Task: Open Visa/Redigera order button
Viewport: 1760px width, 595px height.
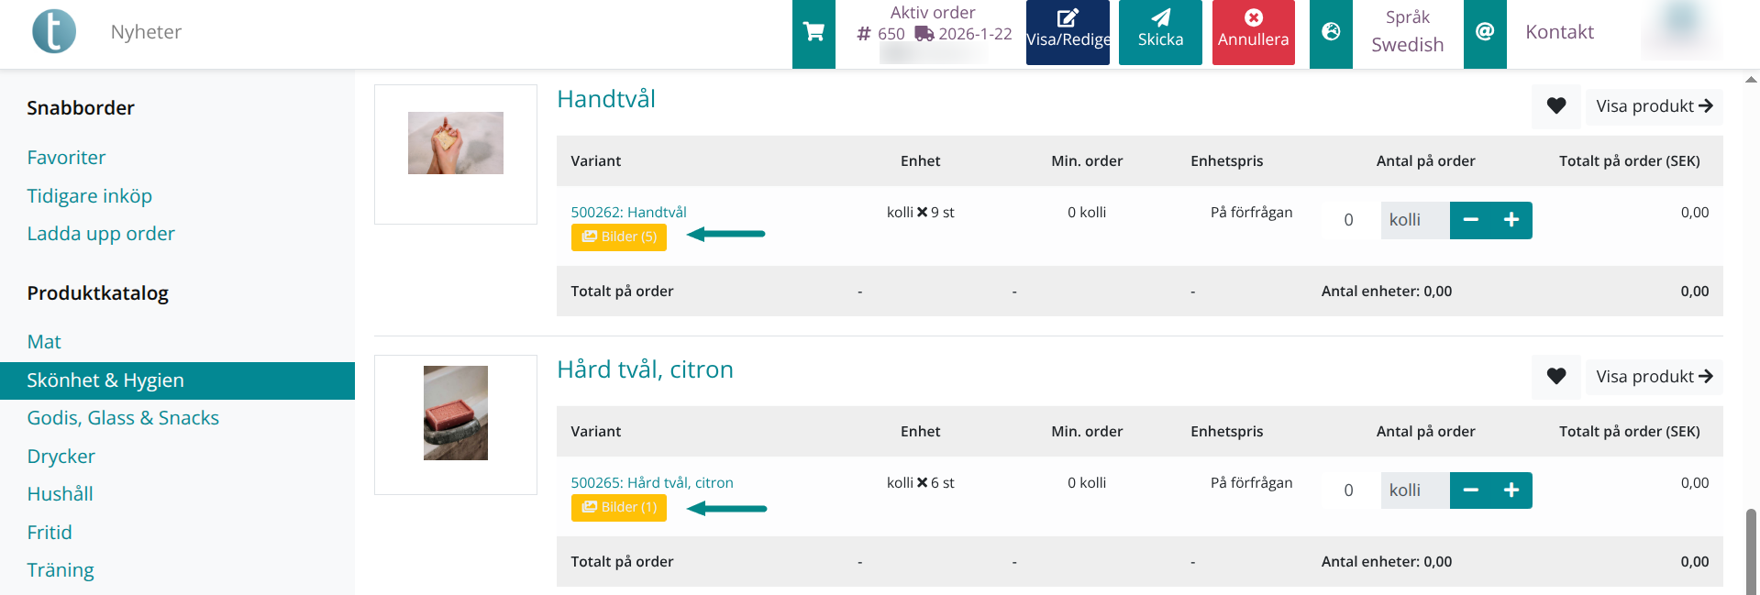Action: [1068, 32]
